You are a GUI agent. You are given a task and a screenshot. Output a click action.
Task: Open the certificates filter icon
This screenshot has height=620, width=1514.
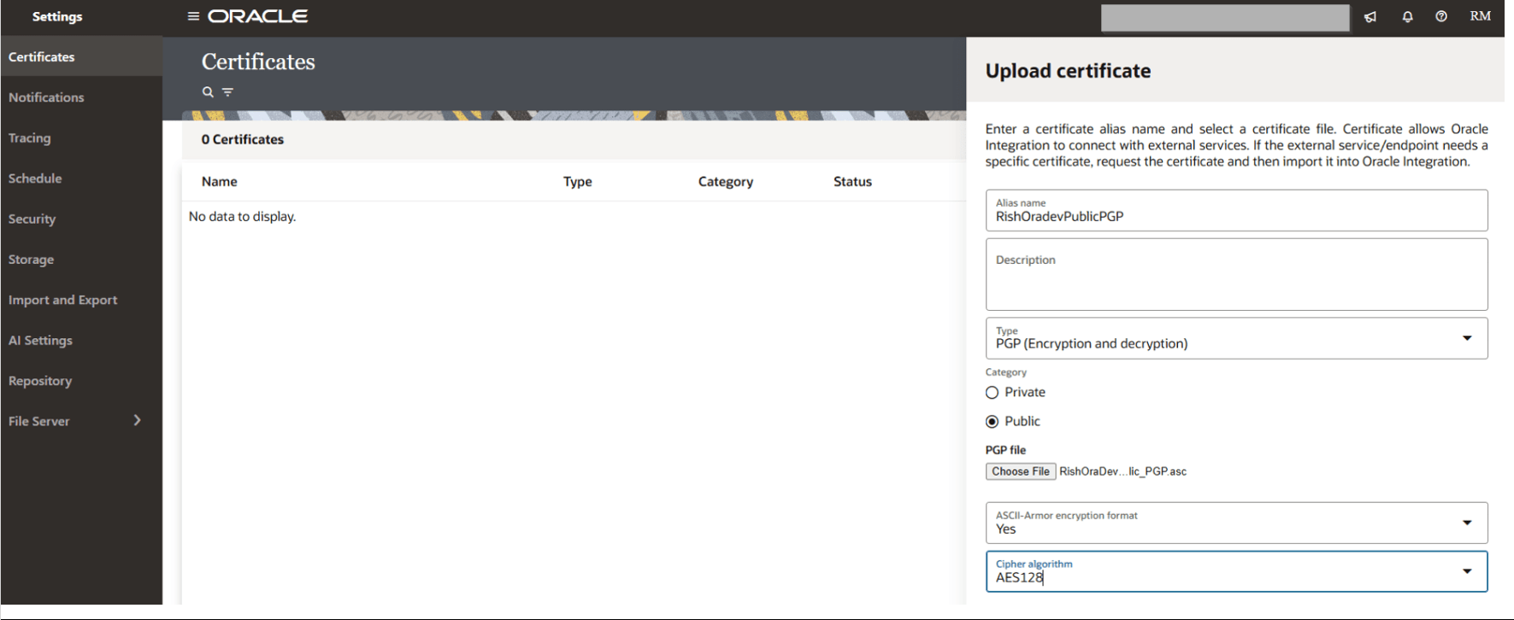[x=228, y=92]
